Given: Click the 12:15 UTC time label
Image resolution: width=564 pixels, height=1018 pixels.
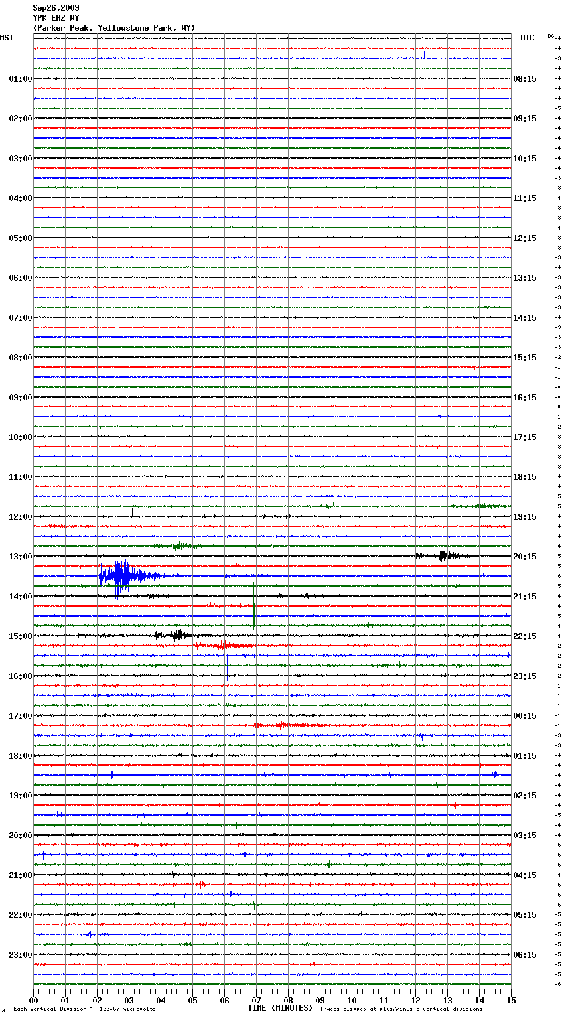Looking at the screenshot, I should click(x=525, y=238).
